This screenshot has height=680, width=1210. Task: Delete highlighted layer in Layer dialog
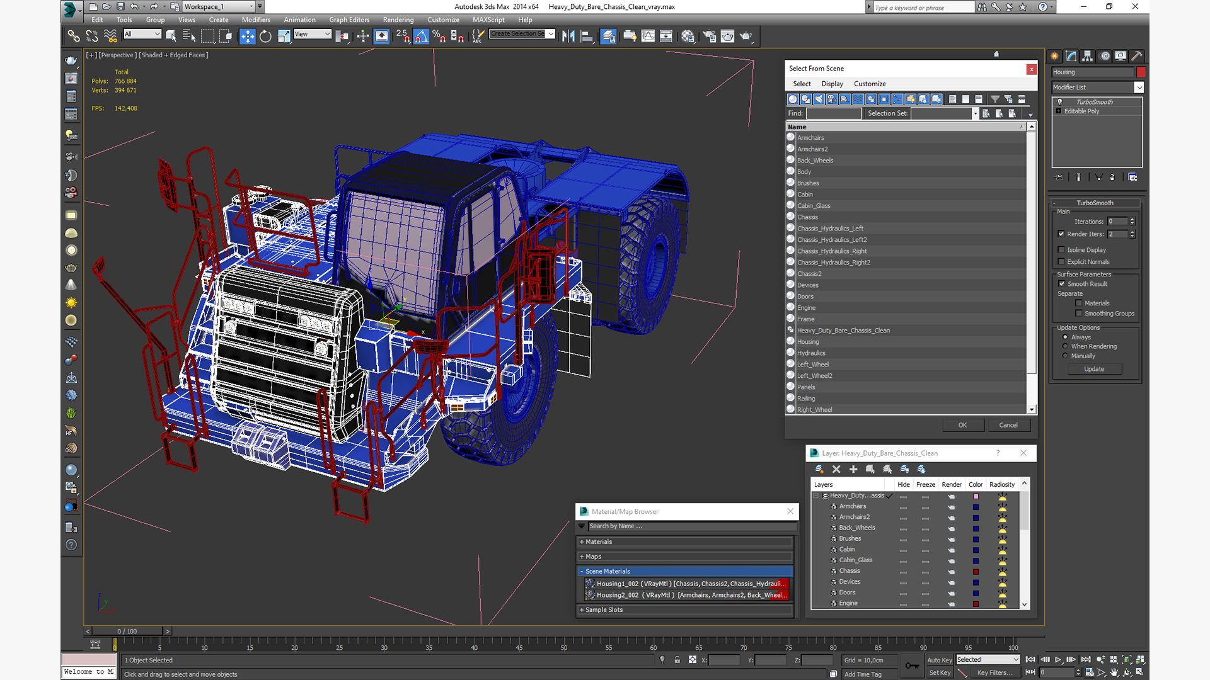coord(836,469)
